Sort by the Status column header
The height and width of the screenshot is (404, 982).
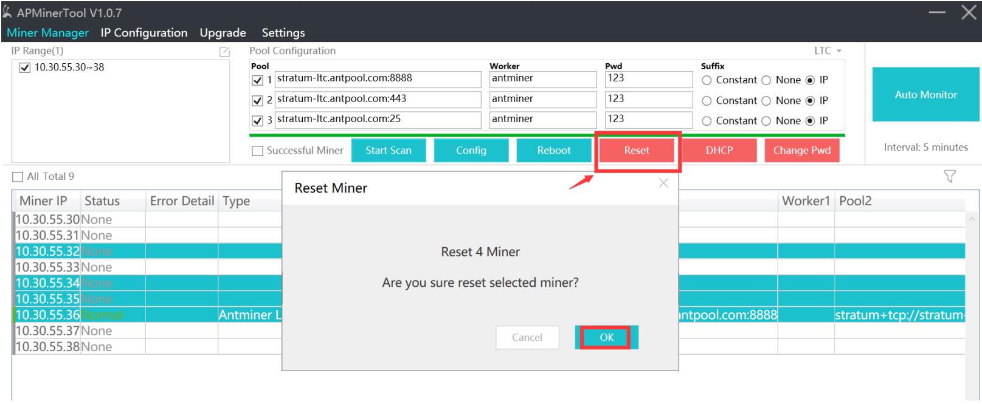112,201
